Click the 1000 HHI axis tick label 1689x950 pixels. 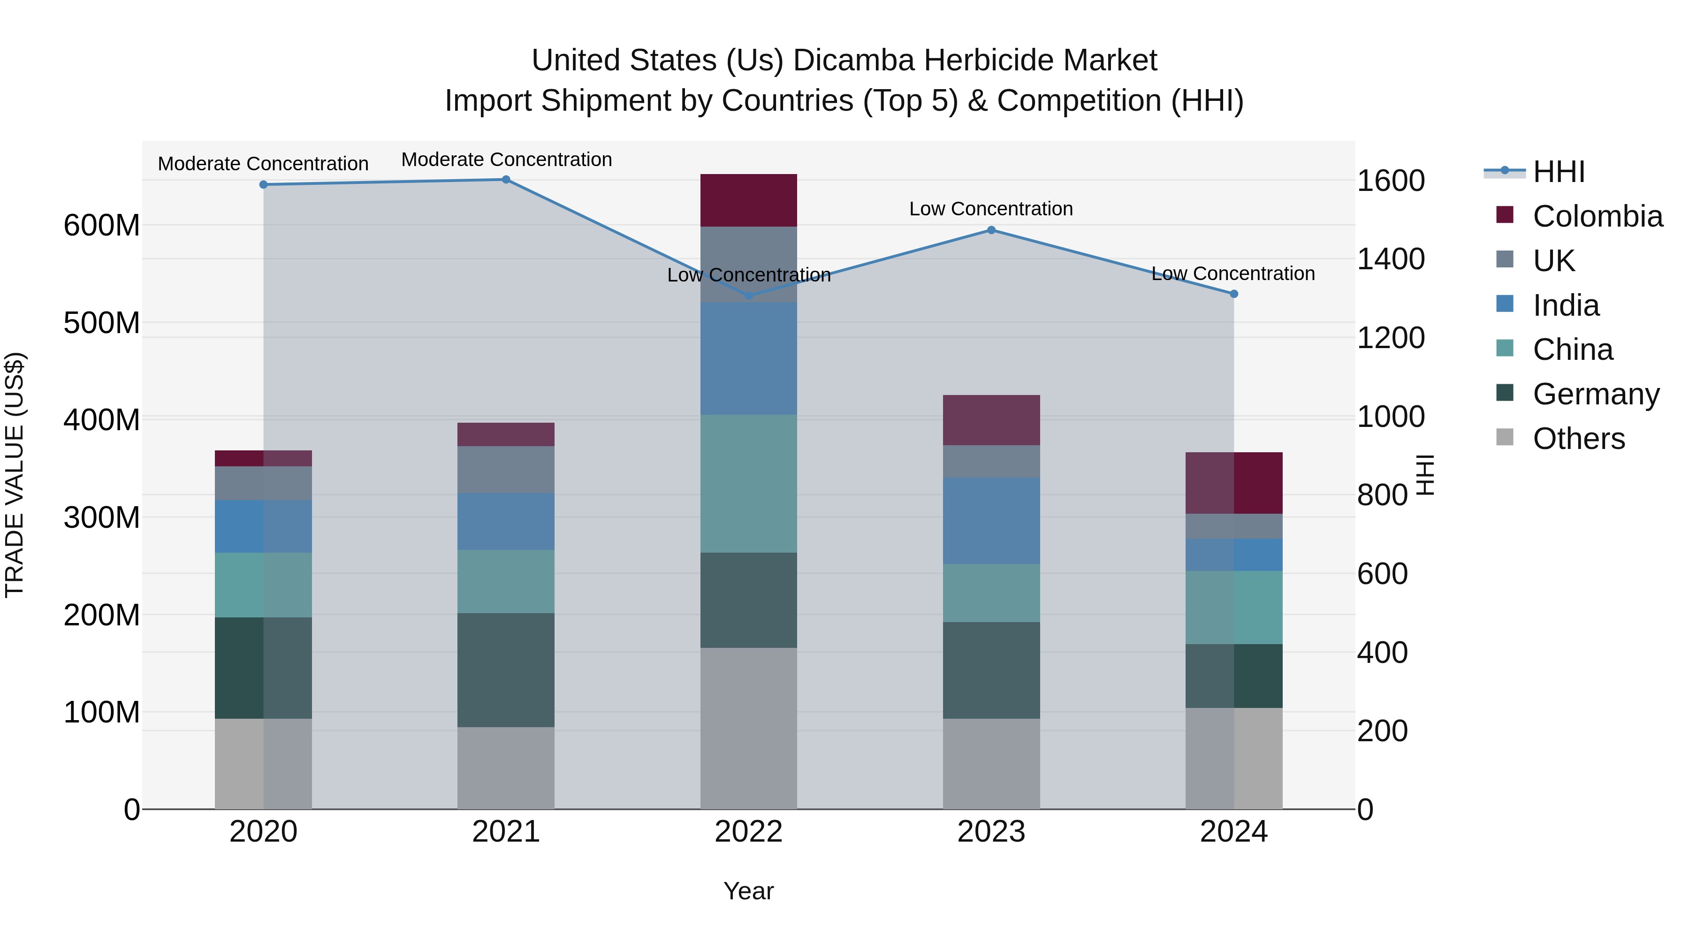coord(1391,417)
